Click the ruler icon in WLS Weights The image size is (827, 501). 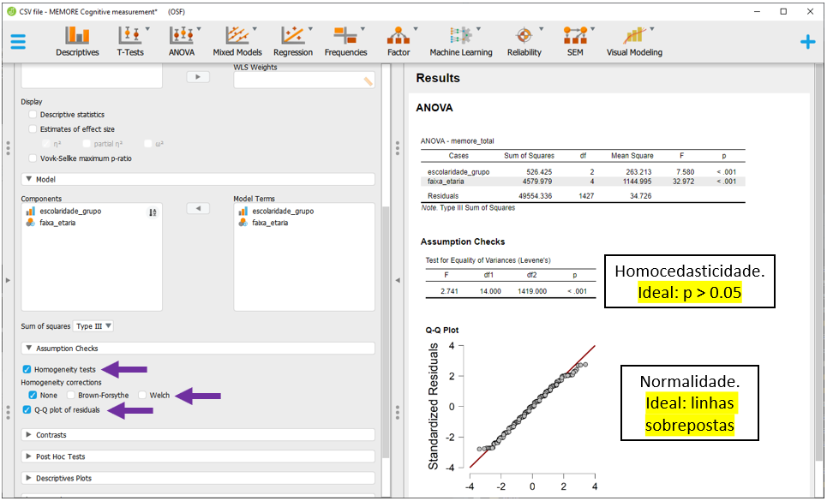click(368, 81)
